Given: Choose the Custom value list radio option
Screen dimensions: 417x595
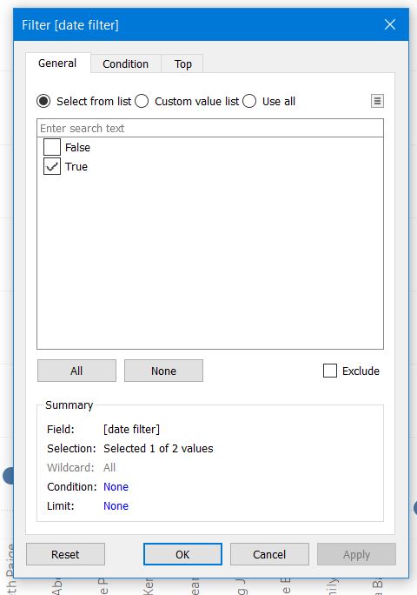Looking at the screenshot, I should [x=142, y=101].
